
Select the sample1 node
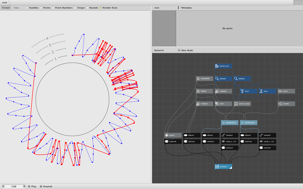[x=286, y=104]
